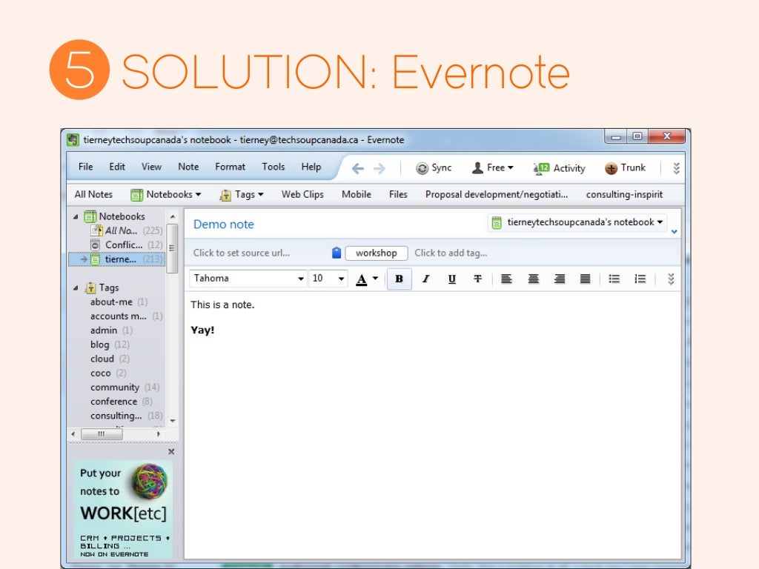Align text right
This screenshot has width=759, height=569.
pyautogui.click(x=559, y=279)
